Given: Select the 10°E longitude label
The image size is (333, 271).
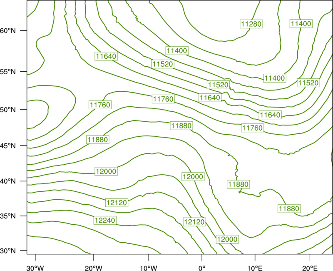Looking at the screenshot, I should (255, 268).
